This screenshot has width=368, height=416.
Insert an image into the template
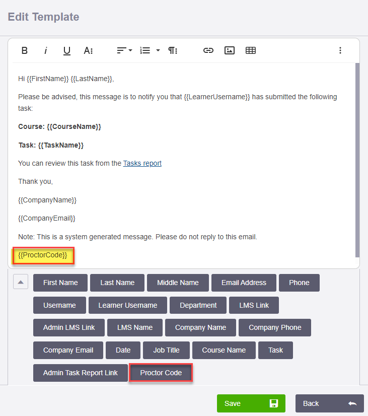click(230, 50)
